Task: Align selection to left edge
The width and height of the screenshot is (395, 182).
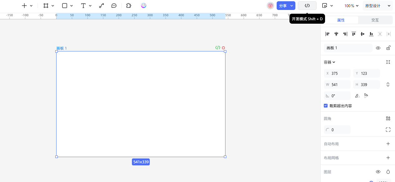Action: [x=327, y=34]
